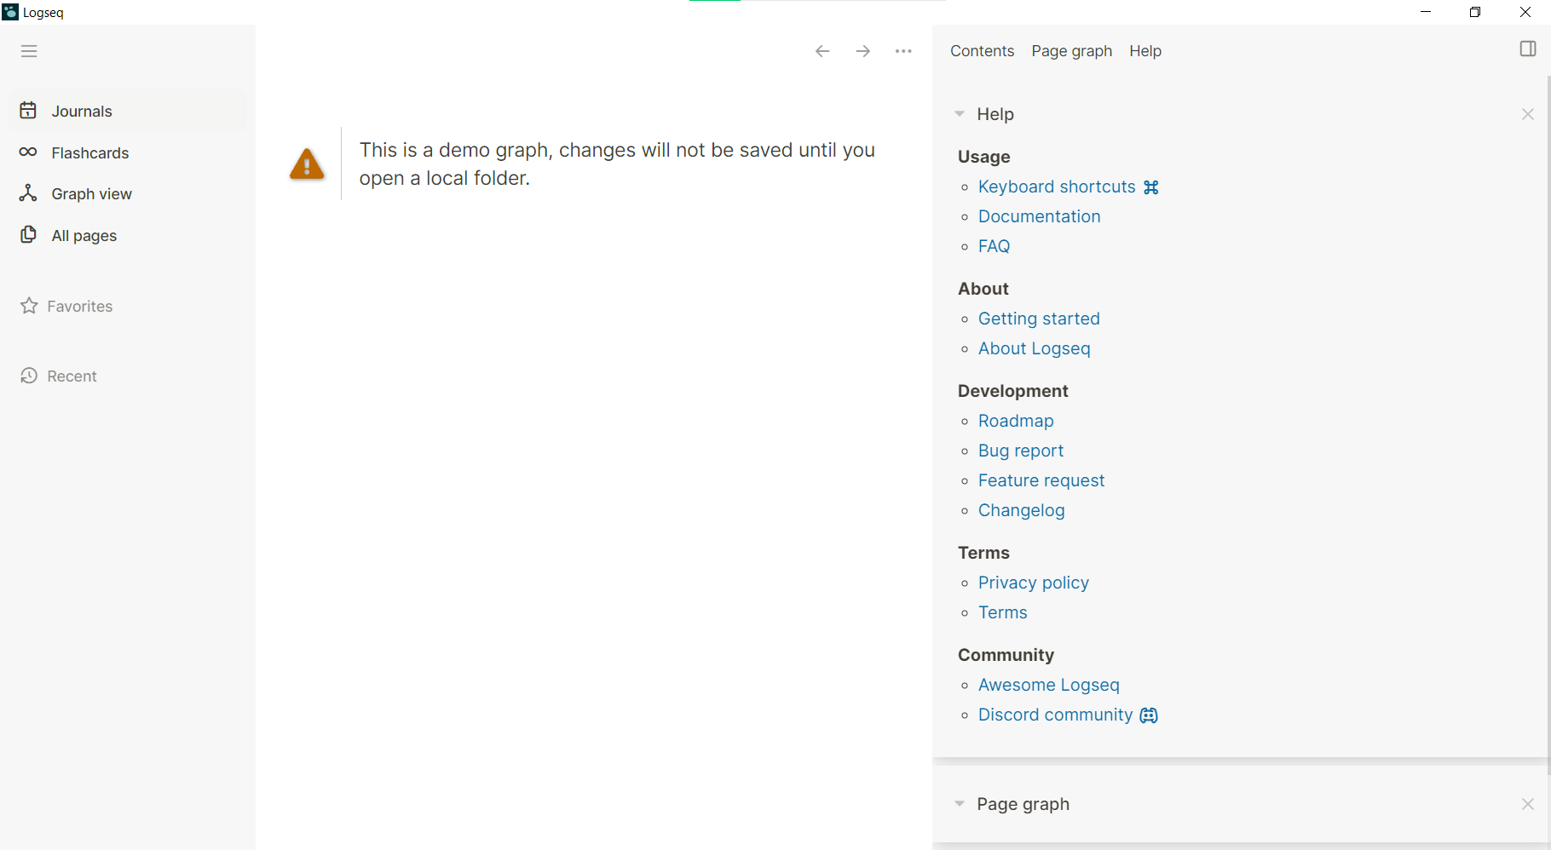Click the Recent history section

tap(59, 376)
